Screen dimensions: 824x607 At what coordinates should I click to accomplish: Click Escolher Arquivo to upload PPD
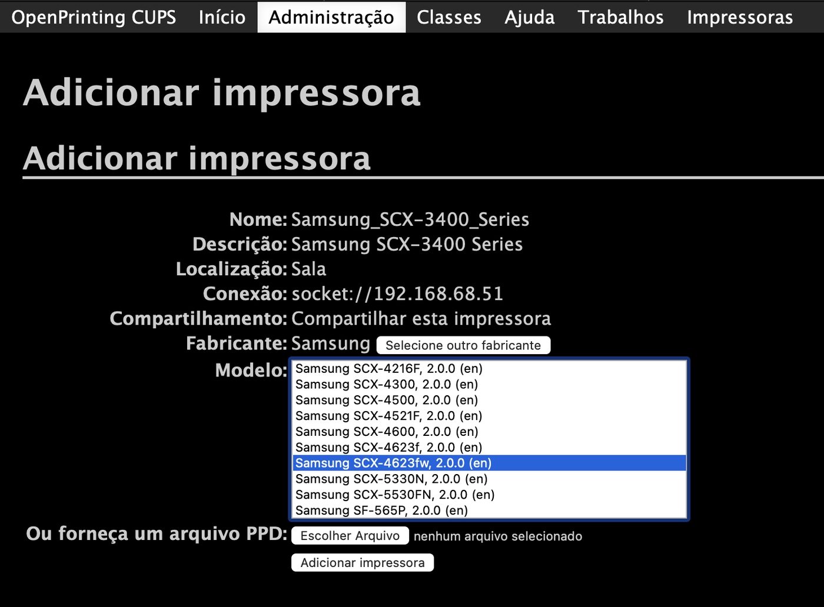pos(350,536)
